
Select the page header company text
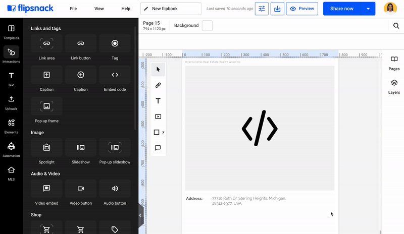coord(213,62)
